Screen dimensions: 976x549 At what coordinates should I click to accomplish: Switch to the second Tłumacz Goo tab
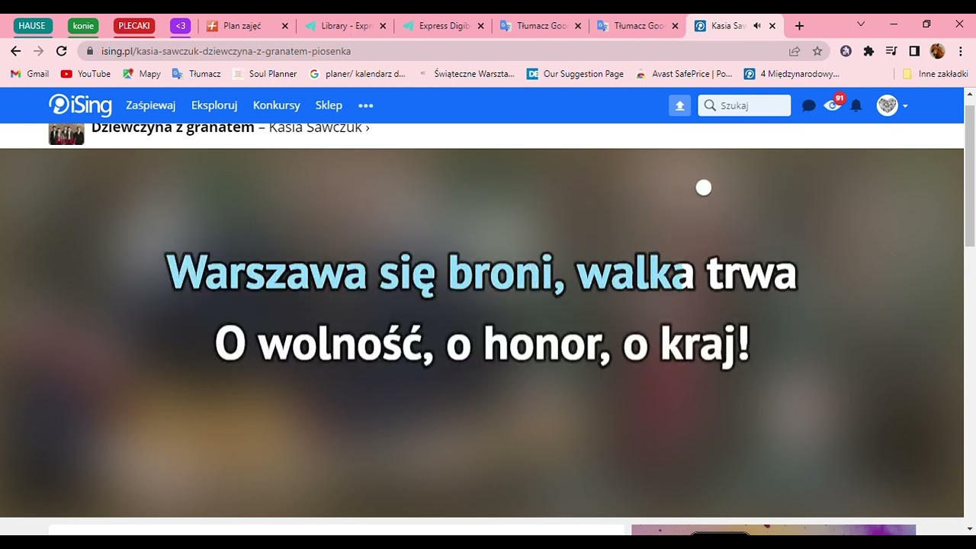point(636,25)
